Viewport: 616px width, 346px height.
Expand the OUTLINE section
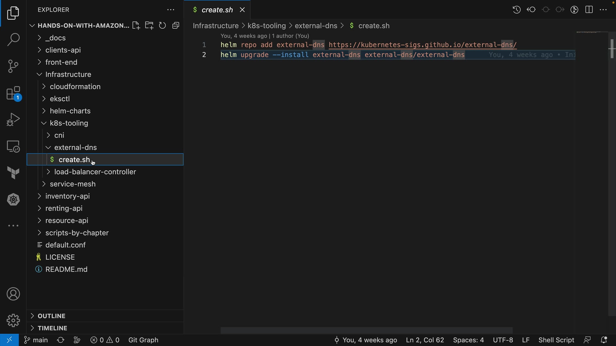click(x=51, y=316)
